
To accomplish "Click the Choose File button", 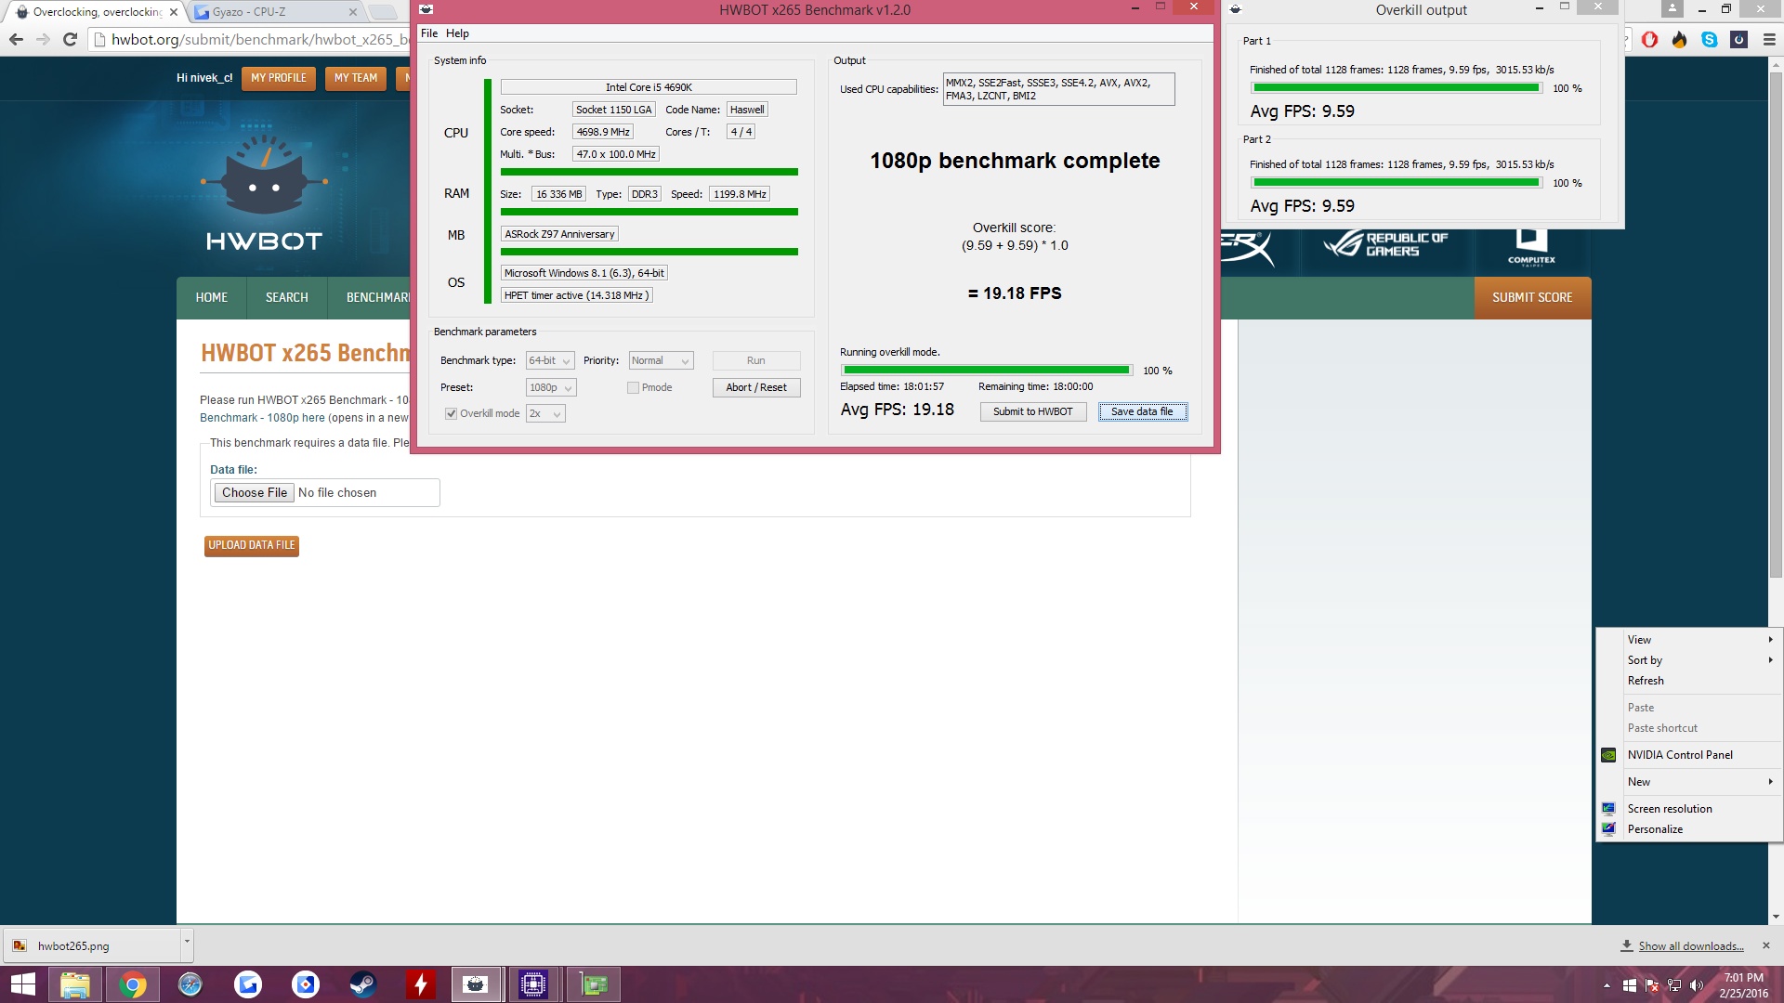I will [255, 493].
